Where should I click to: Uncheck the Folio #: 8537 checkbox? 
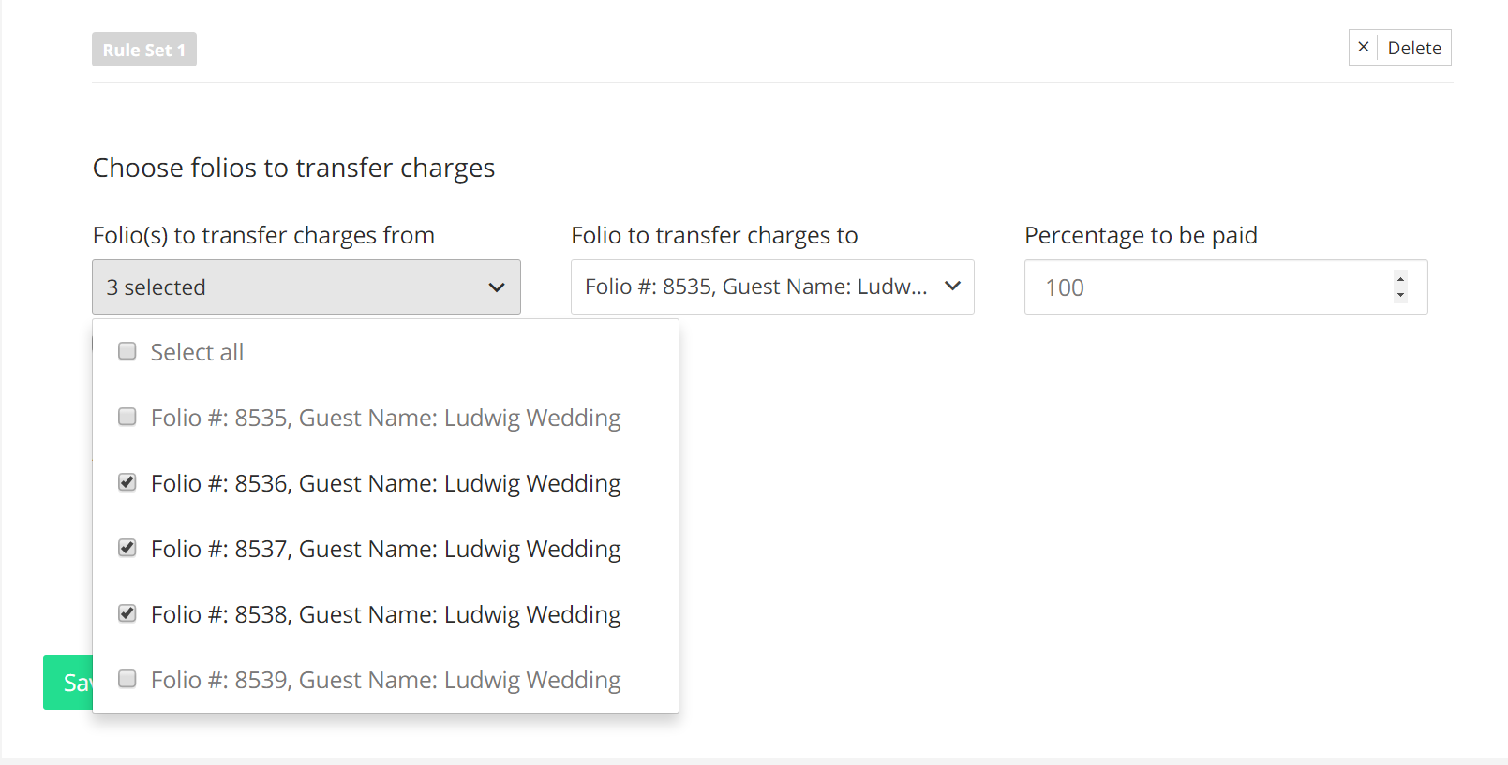tap(127, 548)
